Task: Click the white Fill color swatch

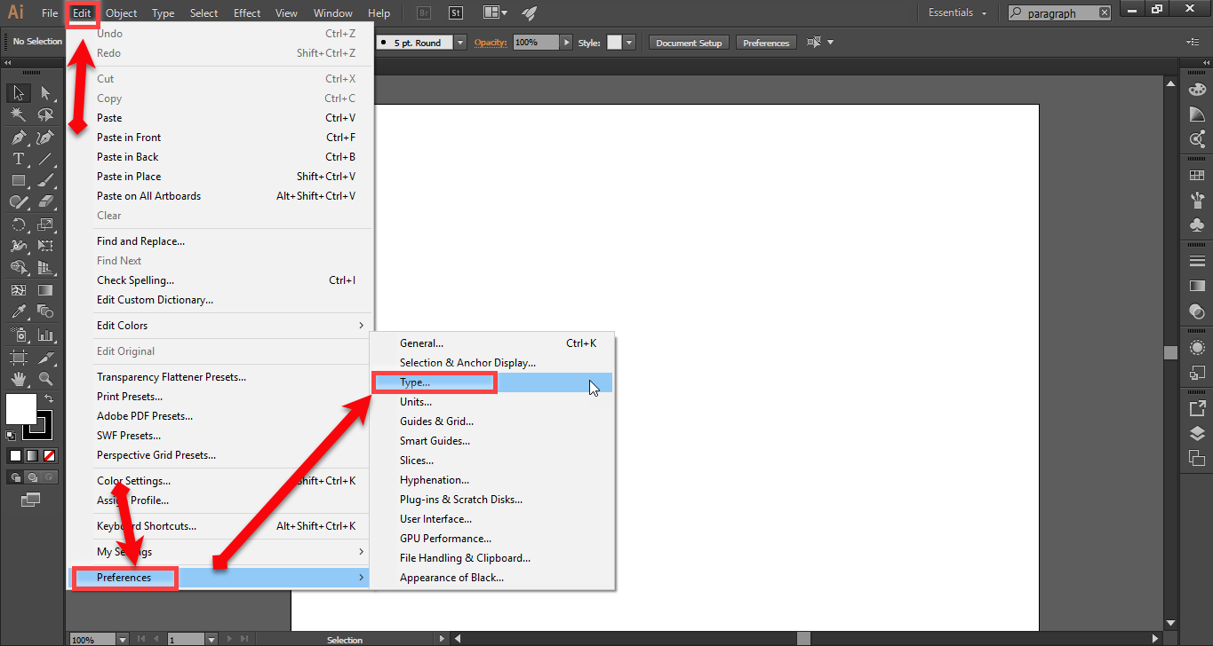Action: 21,409
